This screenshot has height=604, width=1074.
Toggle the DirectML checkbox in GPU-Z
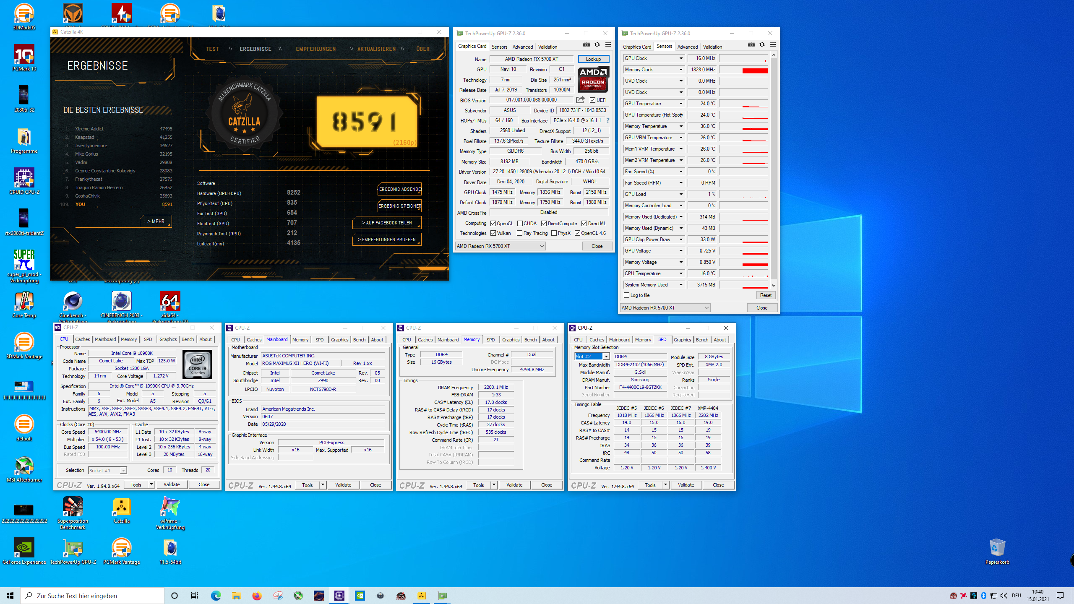[584, 224]
